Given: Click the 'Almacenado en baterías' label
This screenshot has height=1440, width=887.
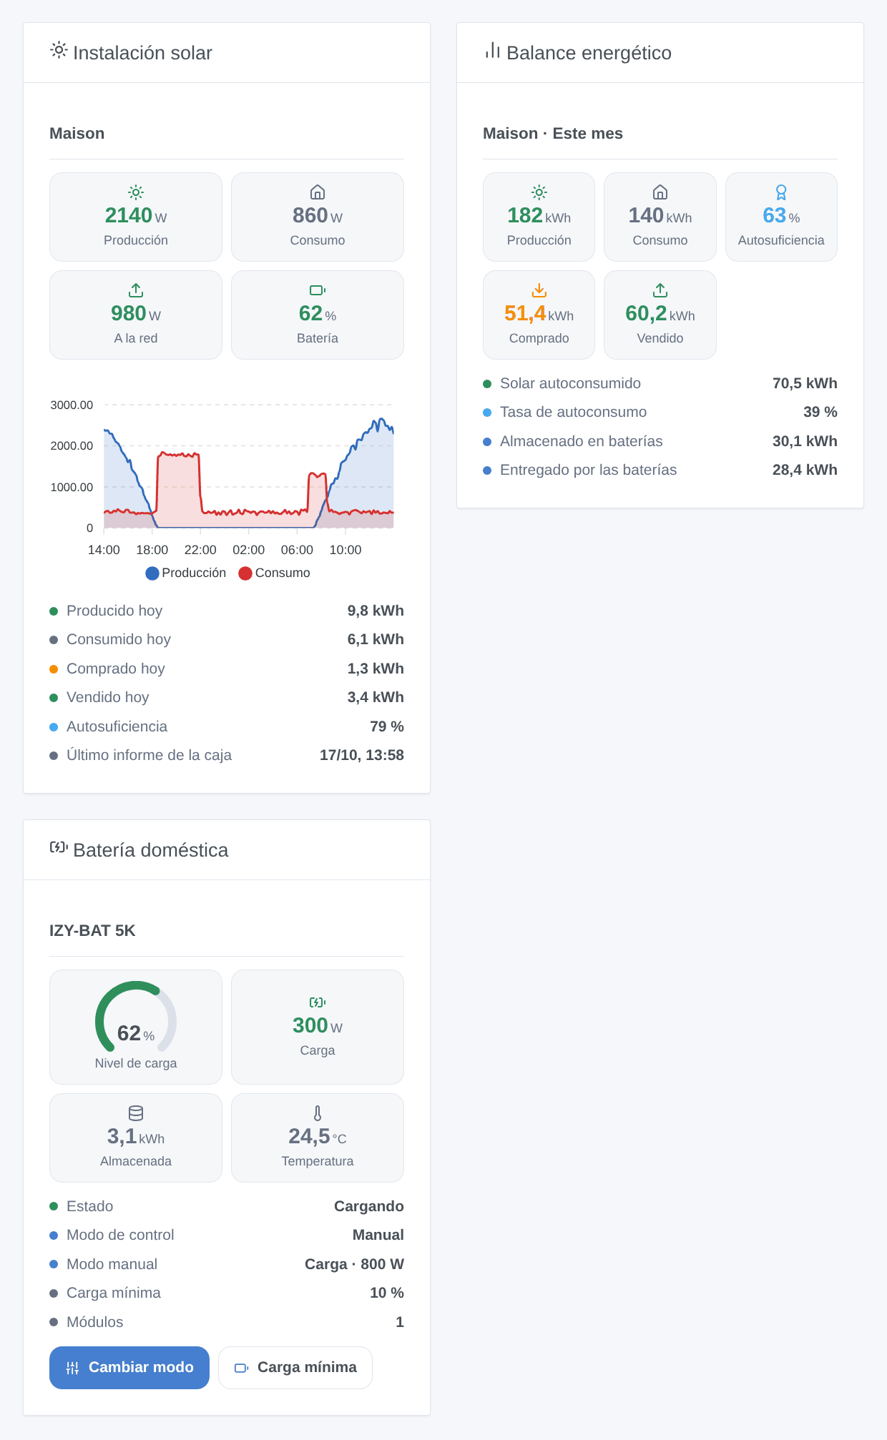Looking at the screenshot, I should (582, 441).
